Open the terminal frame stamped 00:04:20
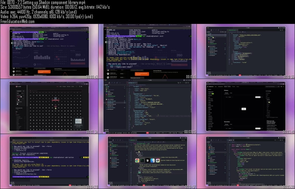The width and height of the screenshot is (295, 189). (49, 161)
